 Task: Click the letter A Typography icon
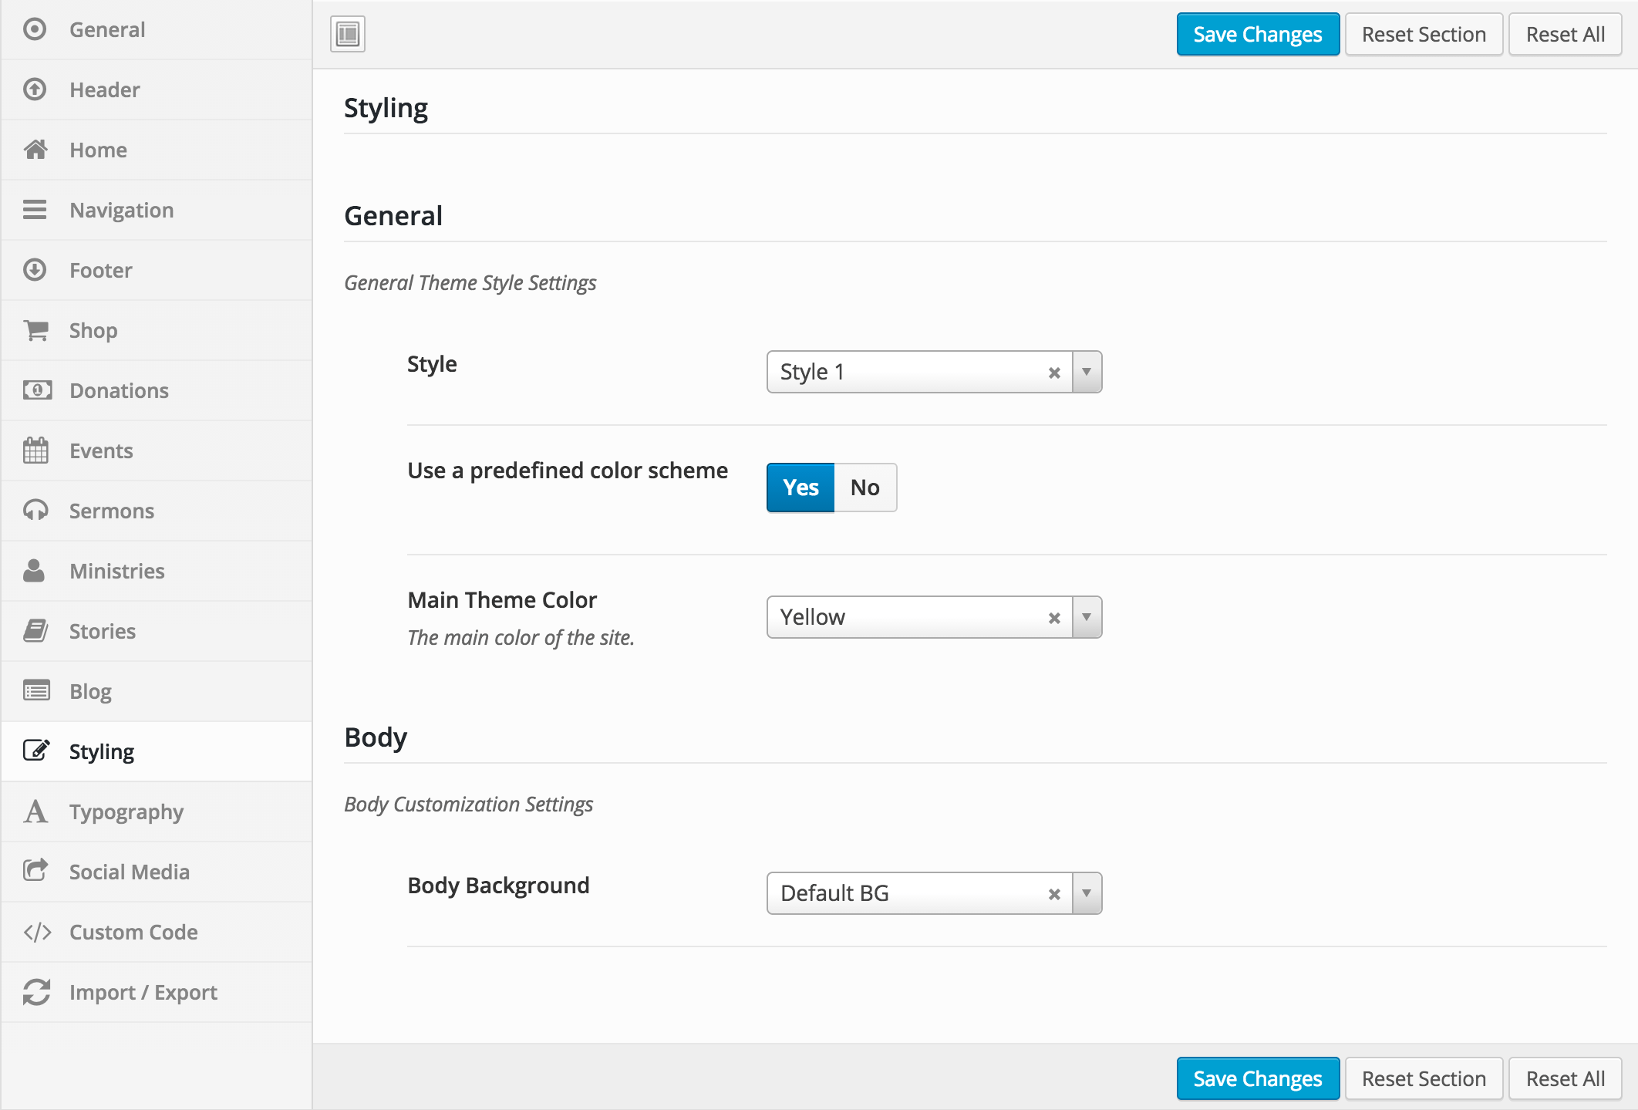35,811
